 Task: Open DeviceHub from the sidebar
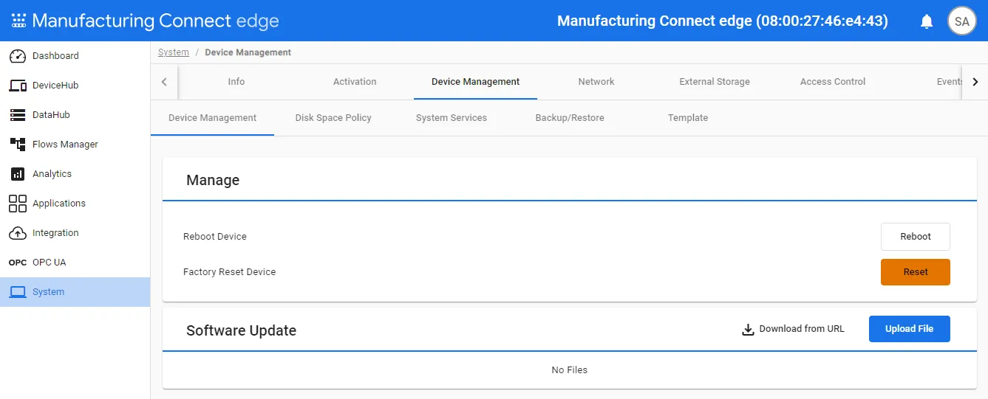75,86
